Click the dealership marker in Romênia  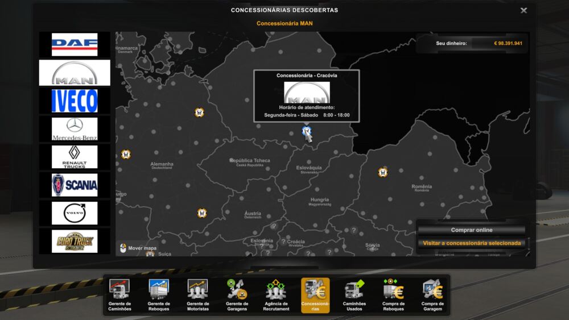click(383, 172)
